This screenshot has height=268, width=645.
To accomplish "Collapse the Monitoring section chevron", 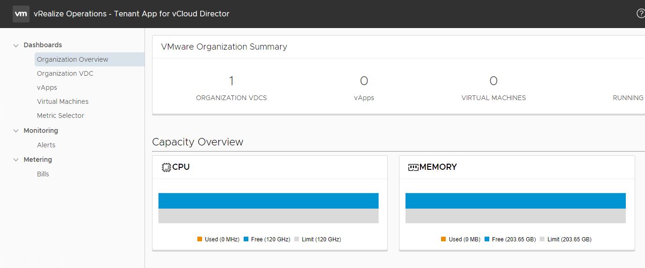I will coord(16,131).
